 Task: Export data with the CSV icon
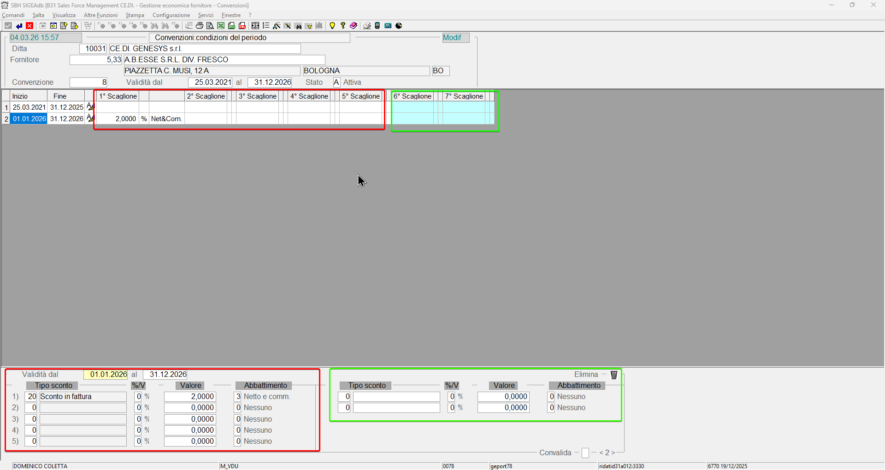click(231, 26)
